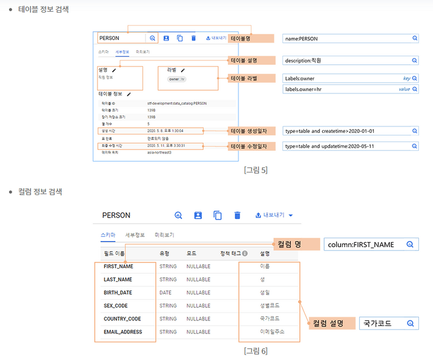Click the pencil icon next to 테이블 정보

click(129, 94)
